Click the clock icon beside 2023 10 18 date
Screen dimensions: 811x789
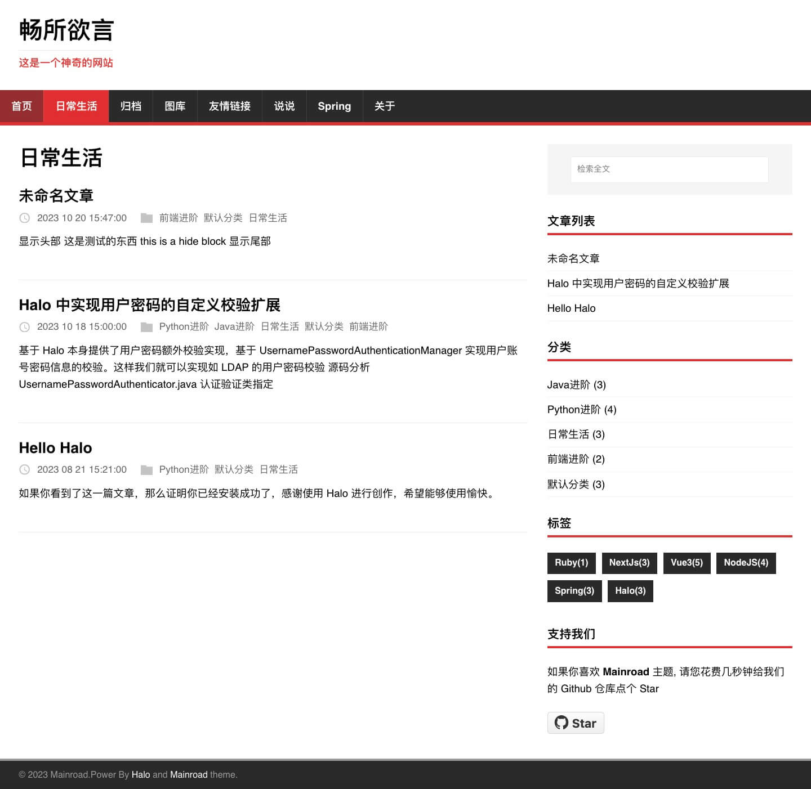25,327
